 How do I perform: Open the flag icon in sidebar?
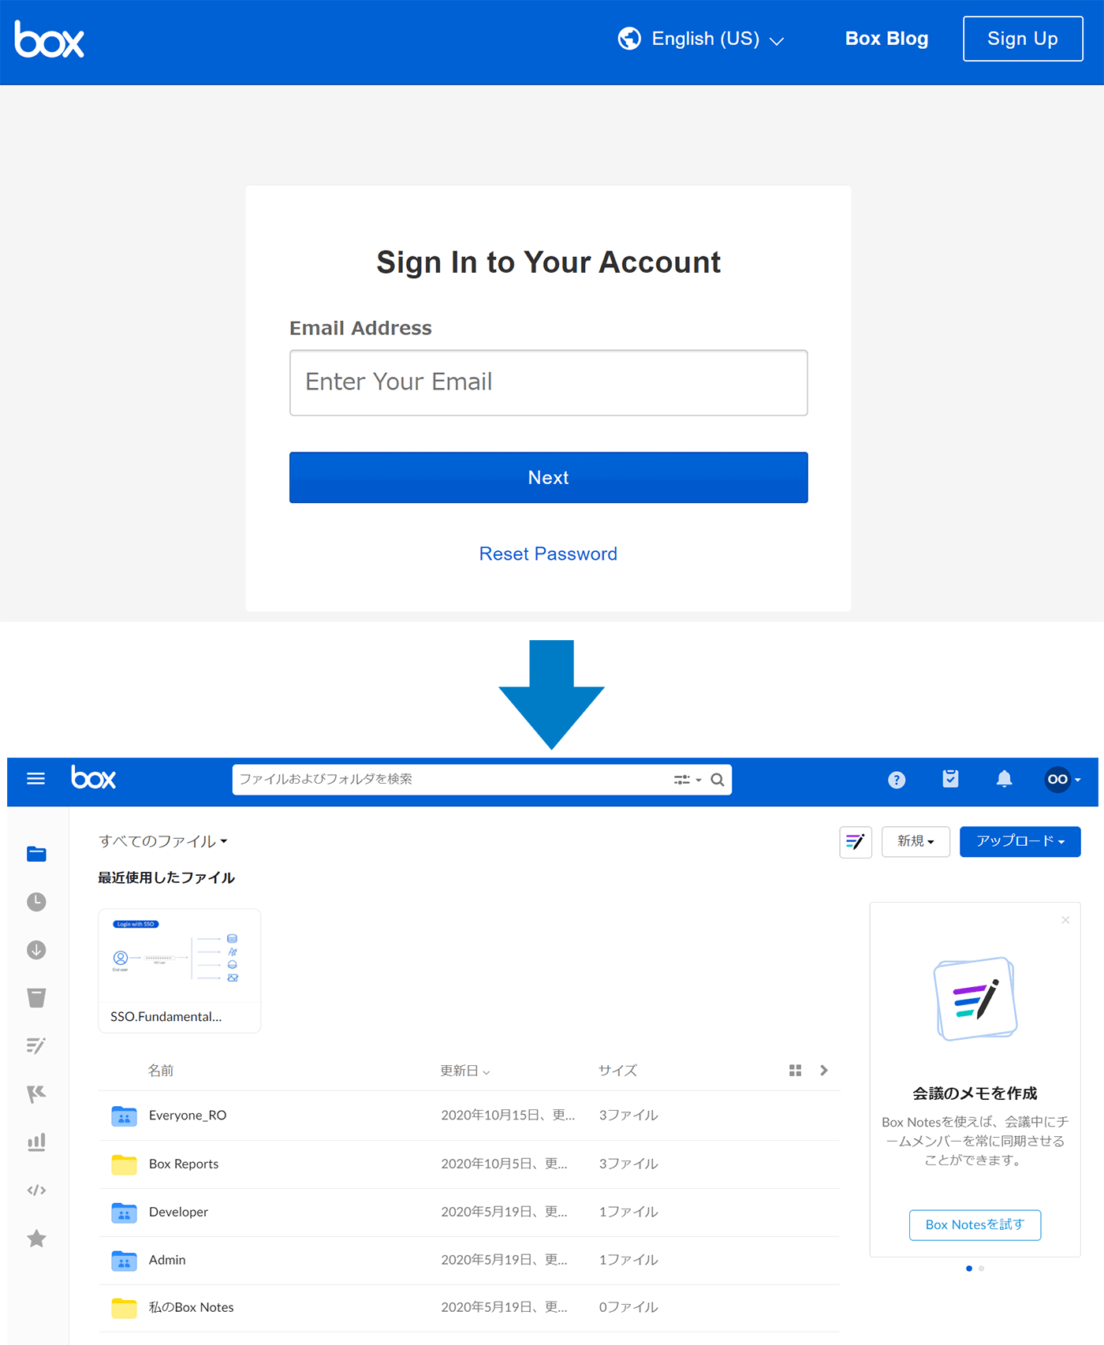pyautogui.click(x=36, y=1094)
